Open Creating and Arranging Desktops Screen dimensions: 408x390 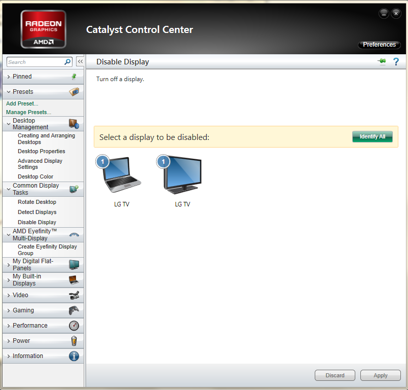46,139
